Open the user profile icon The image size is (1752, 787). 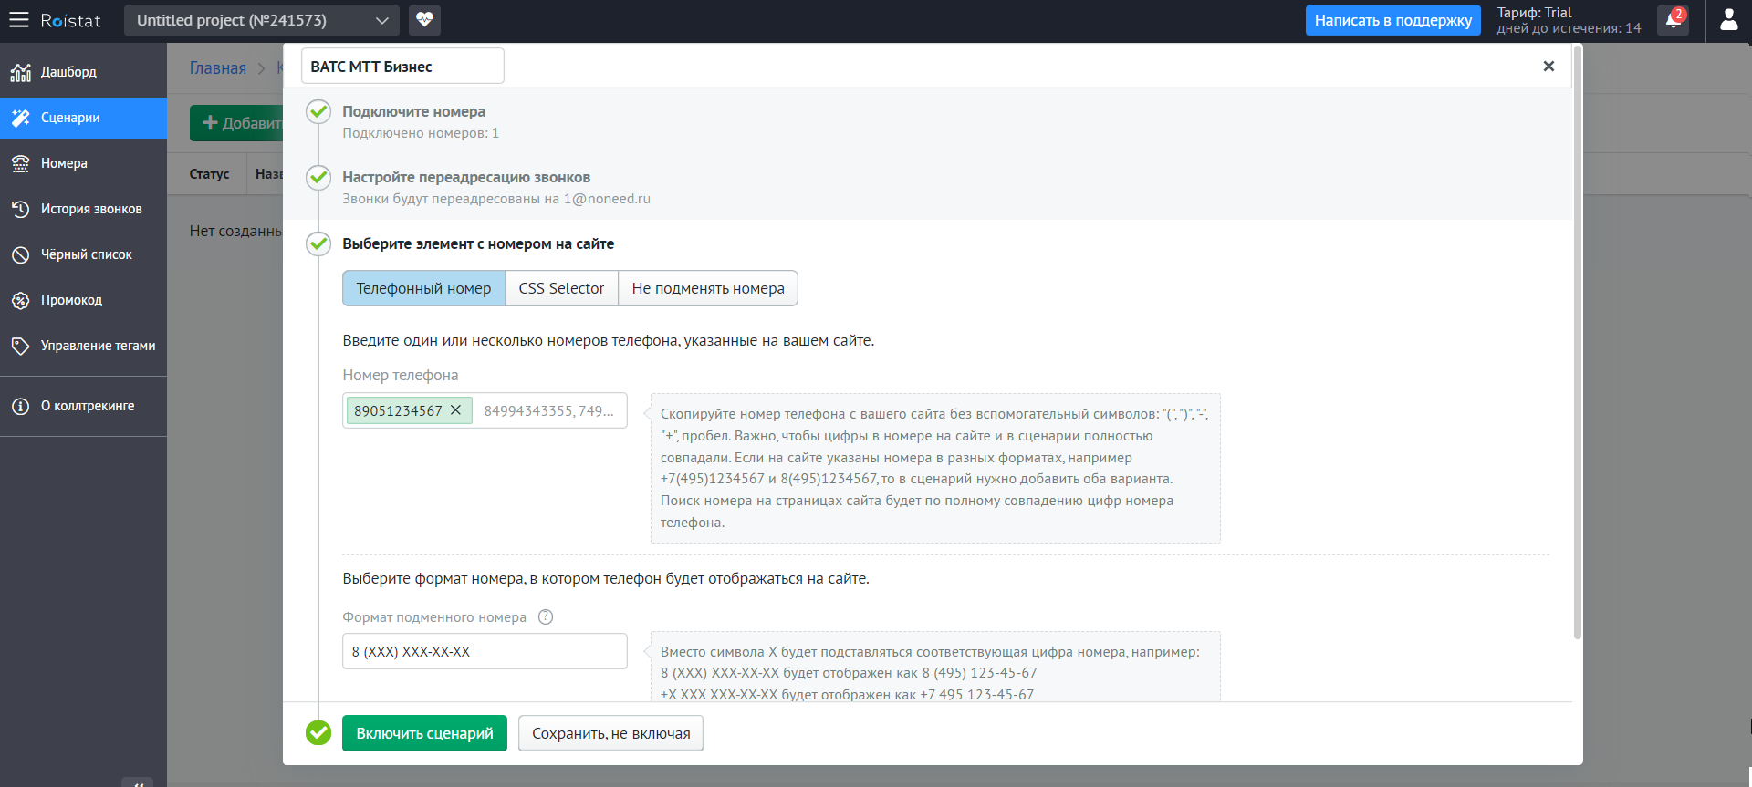(1728, 20)
